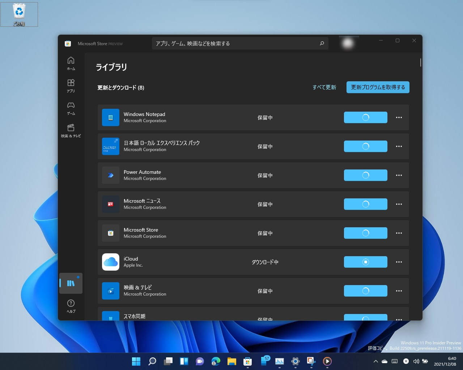Open more options for Windows Notepad
463x370 pixels.
click(399, 117)
